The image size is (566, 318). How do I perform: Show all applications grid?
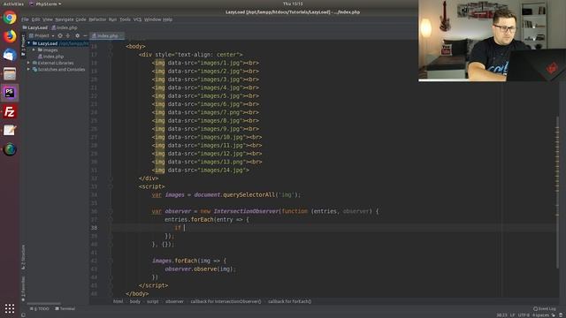coord(10,308)
